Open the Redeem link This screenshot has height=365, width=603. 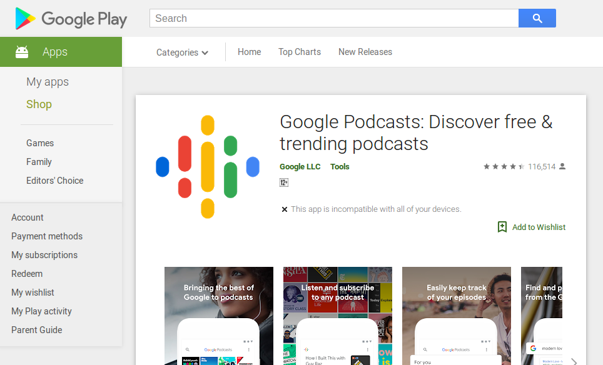point(27,274)
